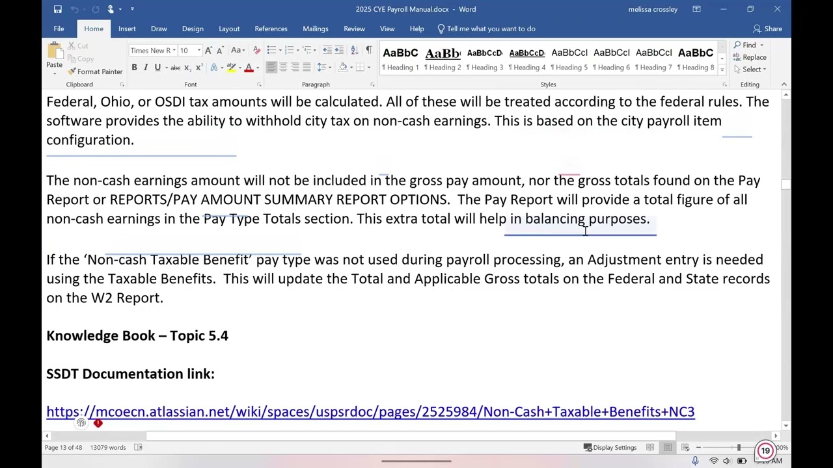Toggle Italic formatting
The height and width of the screenshot is (468, 833).
146,68
